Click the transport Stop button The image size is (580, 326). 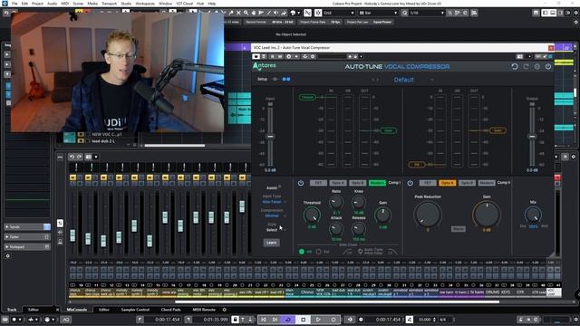click(x=303, y=320)
